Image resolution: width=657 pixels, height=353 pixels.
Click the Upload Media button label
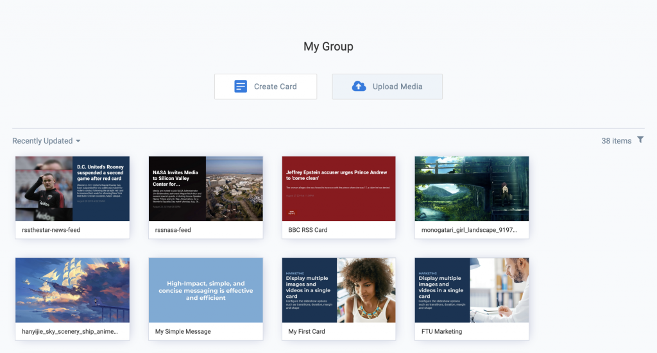point(397,86)
